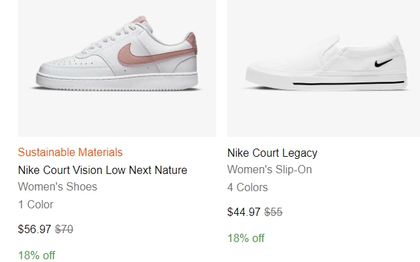Open the white Nike Court Legacy slip-on image
The width and height of the screenshot is (420, 262).
pos(323,68)
